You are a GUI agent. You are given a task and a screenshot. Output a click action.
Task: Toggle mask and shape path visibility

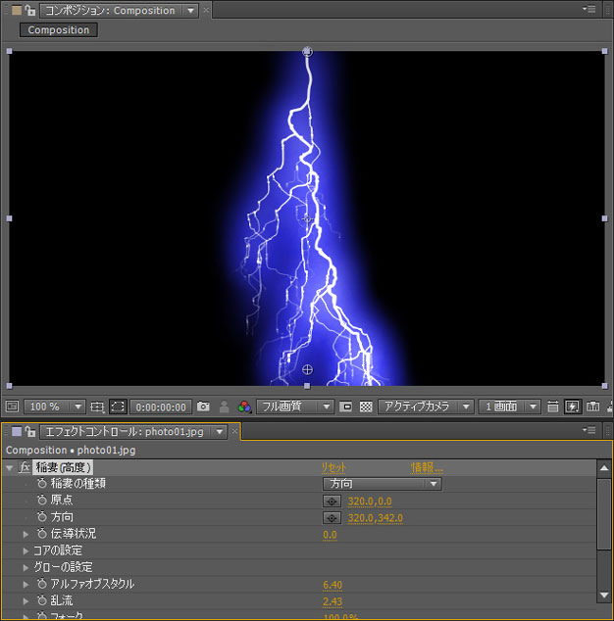click(x=118, y=406)
